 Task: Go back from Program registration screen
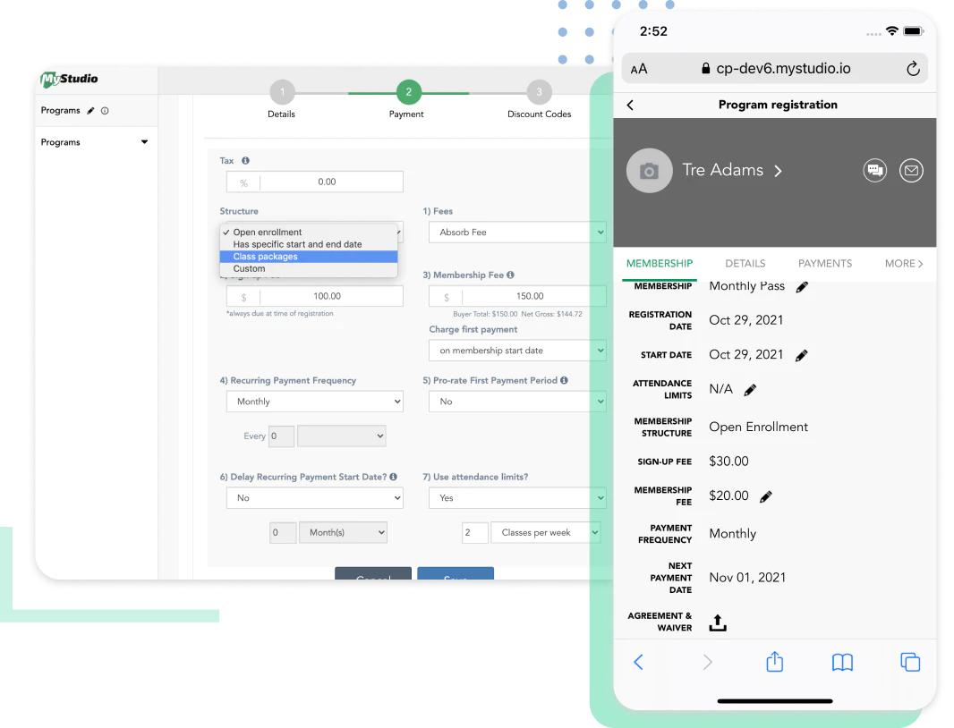coord(630,105)
